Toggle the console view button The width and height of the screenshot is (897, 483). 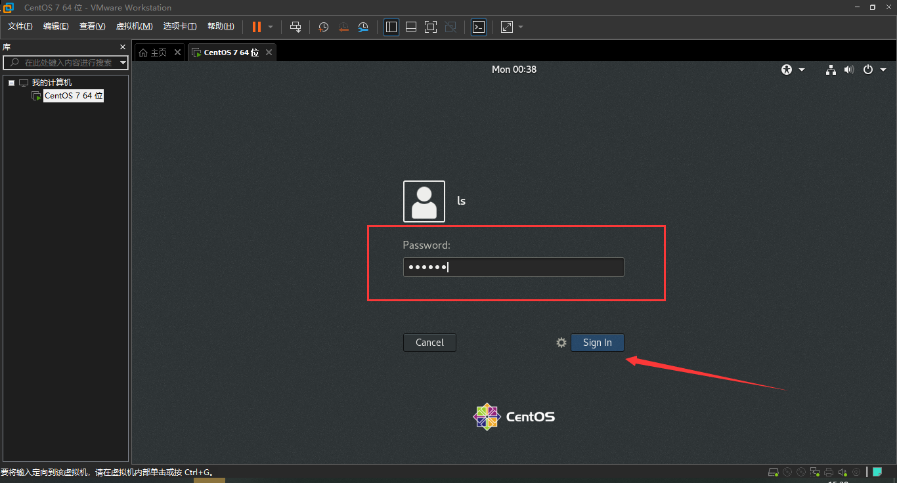click(479, 27)
